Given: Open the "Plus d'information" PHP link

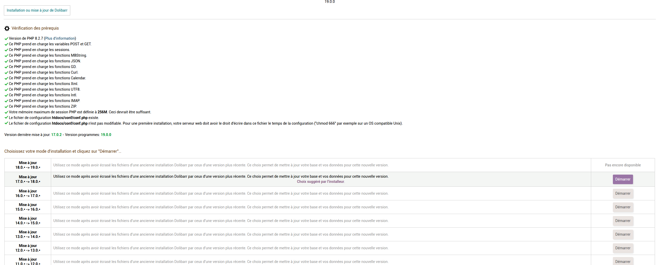Looking at the screenshot, I should [x=60, y=38].
